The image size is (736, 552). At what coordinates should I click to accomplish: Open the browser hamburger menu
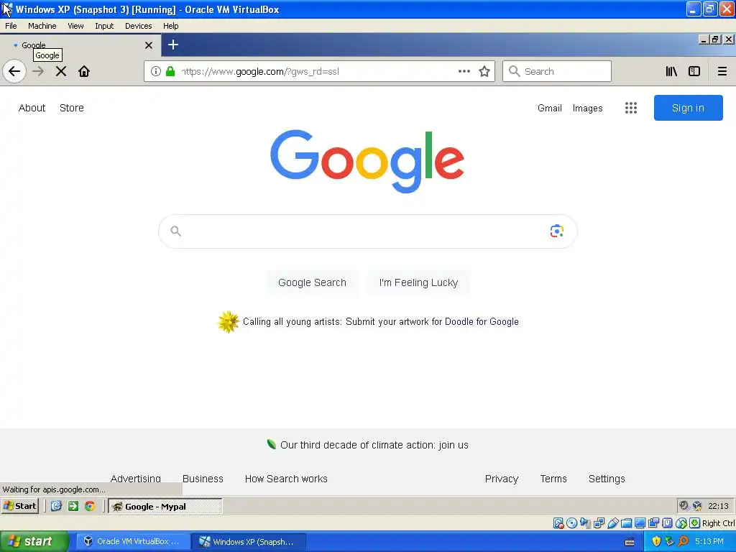[722, 71]
